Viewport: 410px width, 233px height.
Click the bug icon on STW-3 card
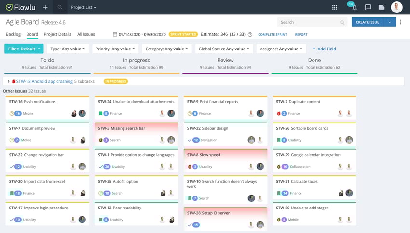tap(101, 140)
